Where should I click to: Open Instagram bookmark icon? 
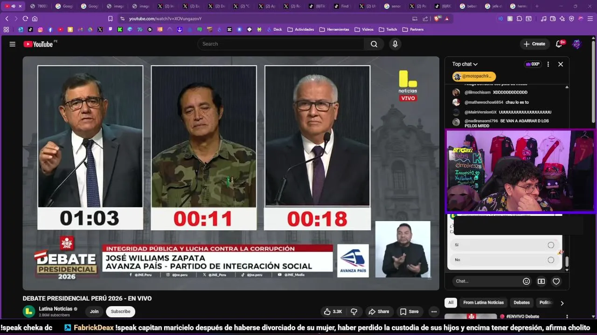pyautogui.click(x=40, y=29)
